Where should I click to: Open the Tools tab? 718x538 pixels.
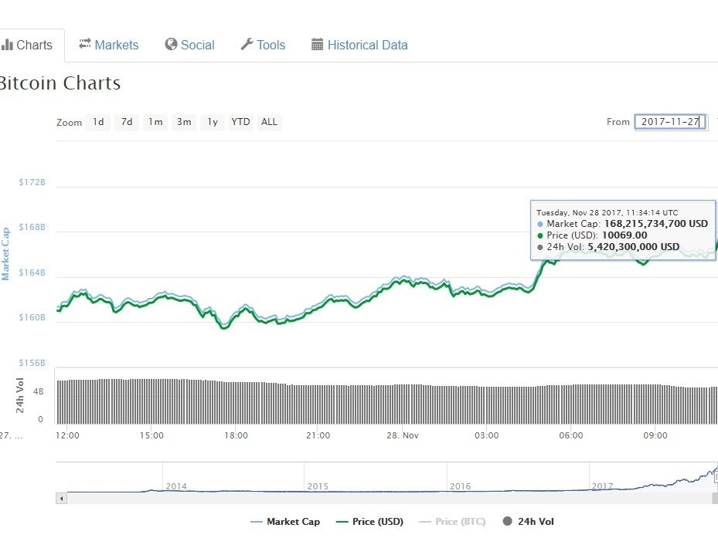point(263,45)
